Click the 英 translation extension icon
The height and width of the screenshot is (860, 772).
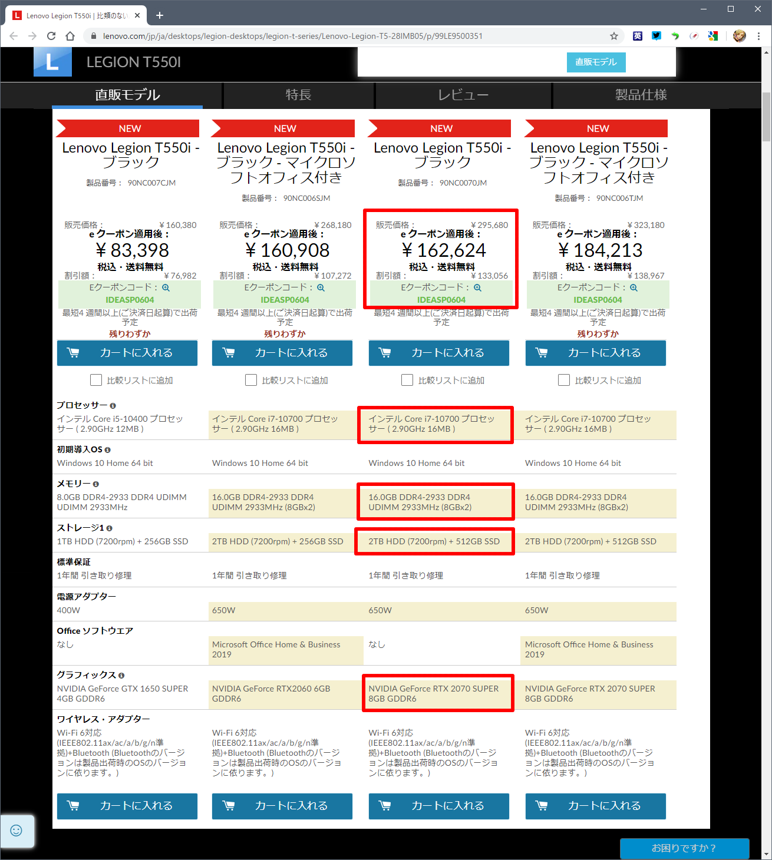click(638, 36)
